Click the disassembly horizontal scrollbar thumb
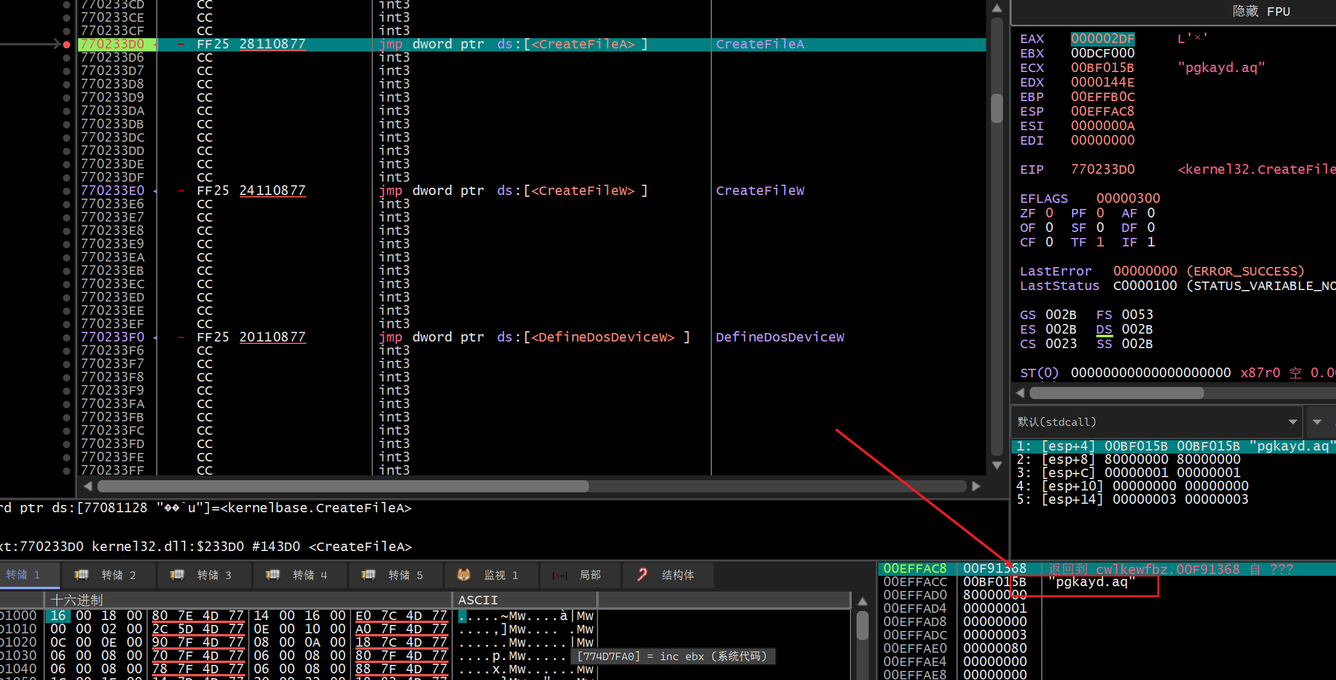The width and height of the screenshot is (1336, 680). click(x=343, y=486)
